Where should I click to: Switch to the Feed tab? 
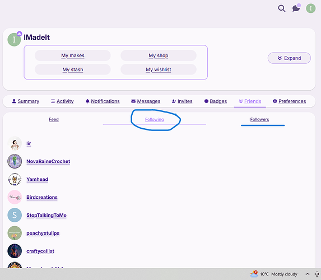point(54,119)
